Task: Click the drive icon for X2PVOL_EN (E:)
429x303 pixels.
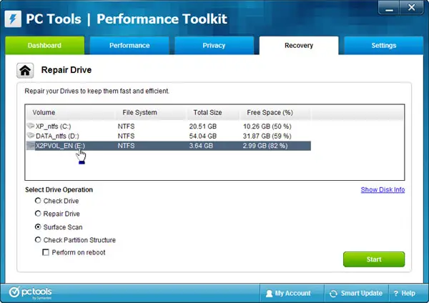Action: (31, 145)
